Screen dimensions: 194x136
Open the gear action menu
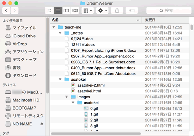(102, 11)
